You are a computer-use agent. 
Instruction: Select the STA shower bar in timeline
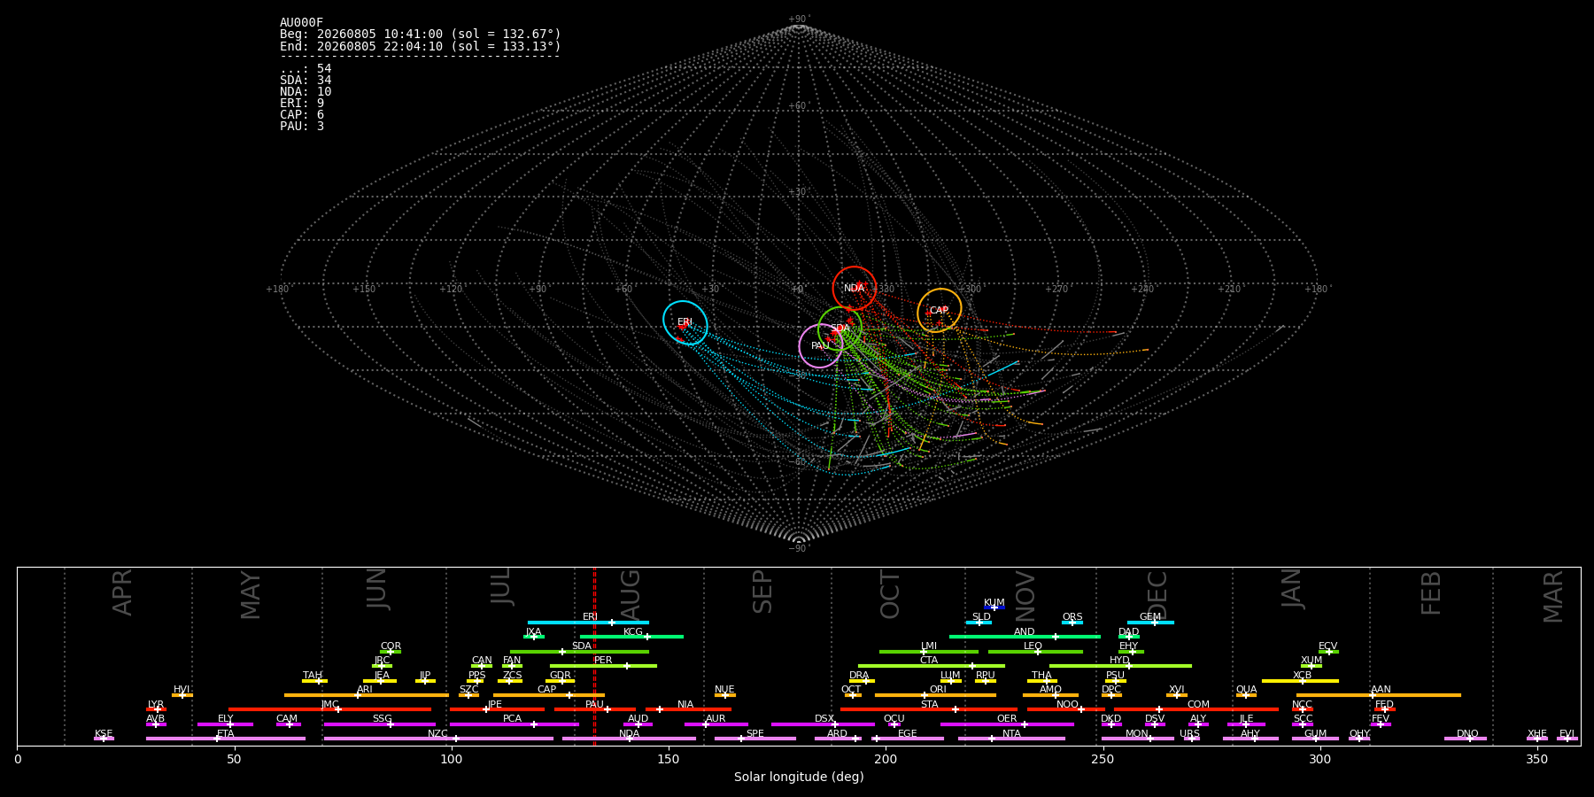point(929,709)
